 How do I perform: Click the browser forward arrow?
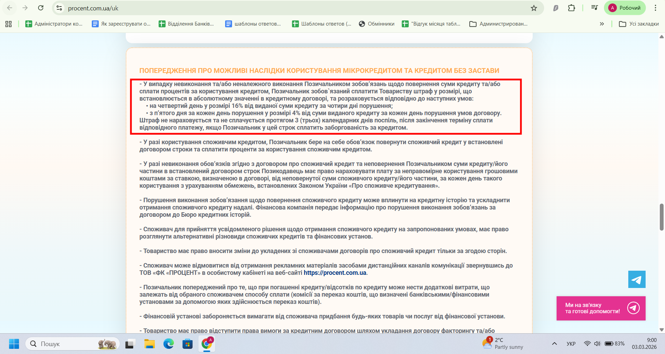pos(25,8)
